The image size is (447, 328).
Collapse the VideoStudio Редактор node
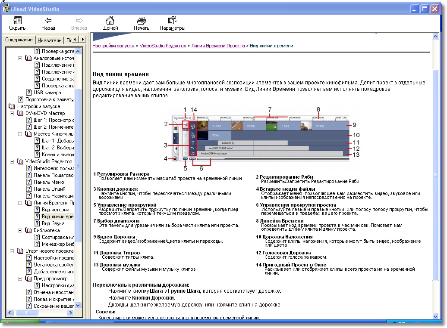pos(12,161)
